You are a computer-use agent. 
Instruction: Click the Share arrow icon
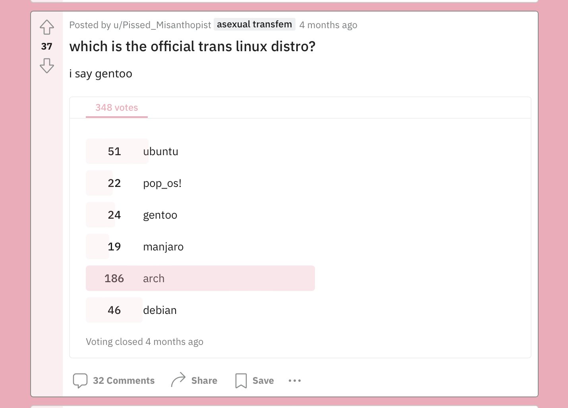[178, 380]
